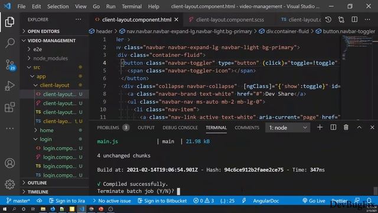Create a new terminal with plus icon
This screenshot has height=213, width=378.
point(320,127)
